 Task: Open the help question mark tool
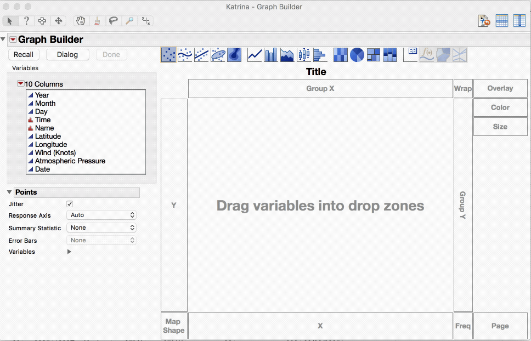pyautogui.click(x=26, y=21)
